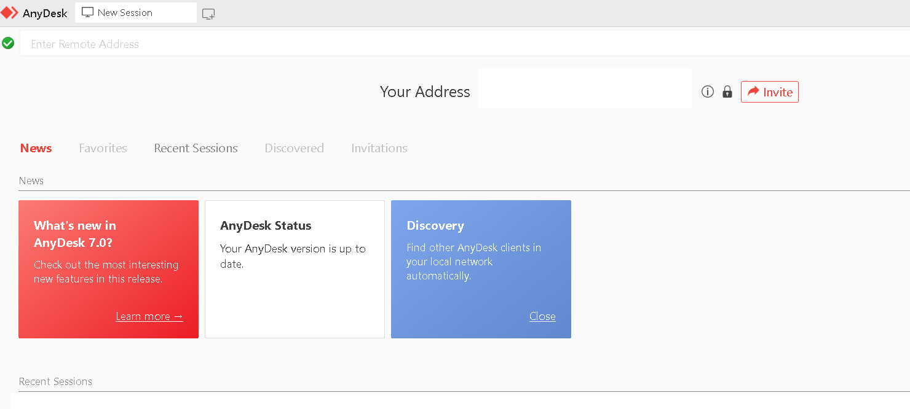
Task: Follow the Learn more link
Action: pos(149,316)
